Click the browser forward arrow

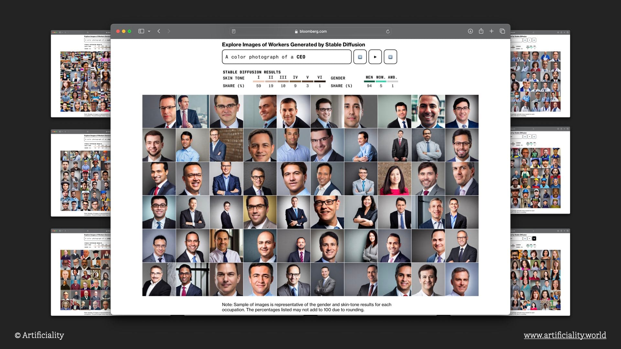pos(169,31)
